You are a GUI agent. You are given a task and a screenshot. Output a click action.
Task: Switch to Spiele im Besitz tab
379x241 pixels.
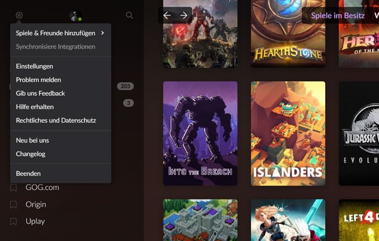[338, 15]
